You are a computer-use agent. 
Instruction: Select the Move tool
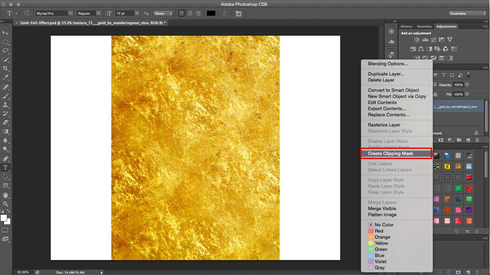pos(5,33)
